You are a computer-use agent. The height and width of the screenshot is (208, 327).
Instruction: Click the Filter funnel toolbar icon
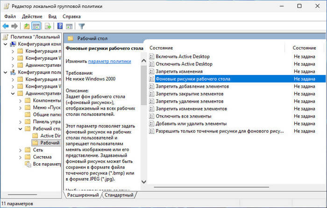click(82, 26)
